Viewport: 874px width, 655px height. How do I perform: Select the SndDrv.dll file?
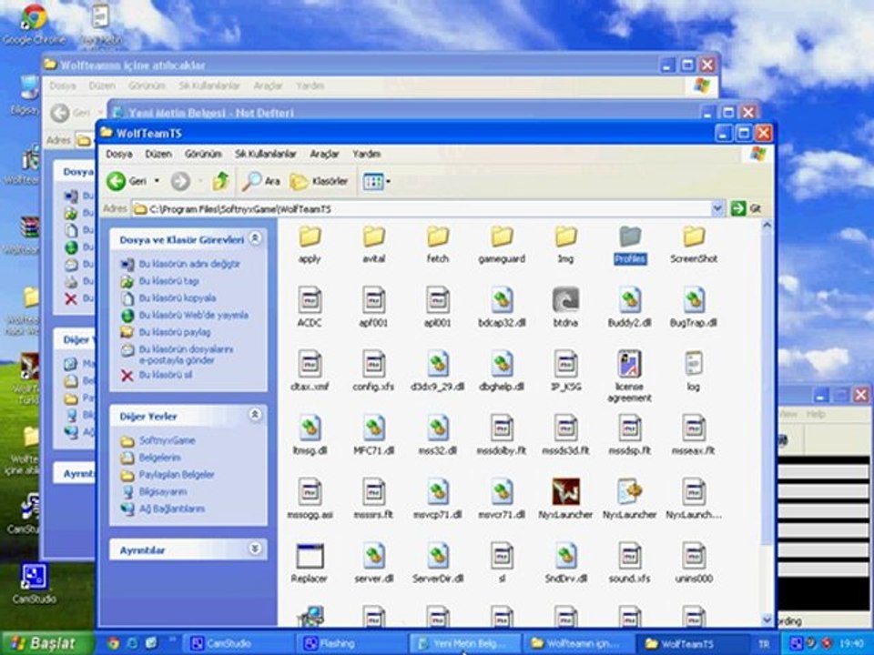point(565,563)
